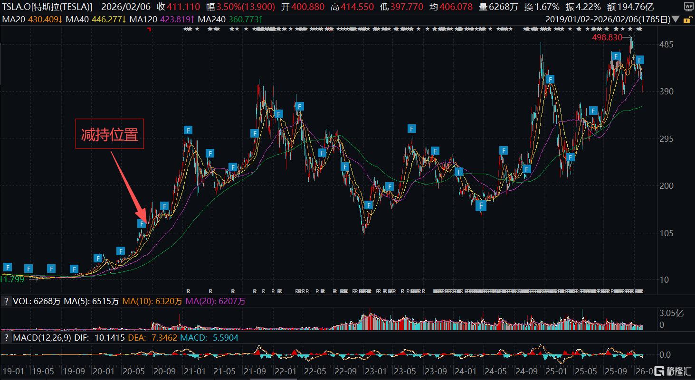This screenshot has height=380, width=695.
Task: Click the WP monitor icon in the header
Action: tap(688, 7)
